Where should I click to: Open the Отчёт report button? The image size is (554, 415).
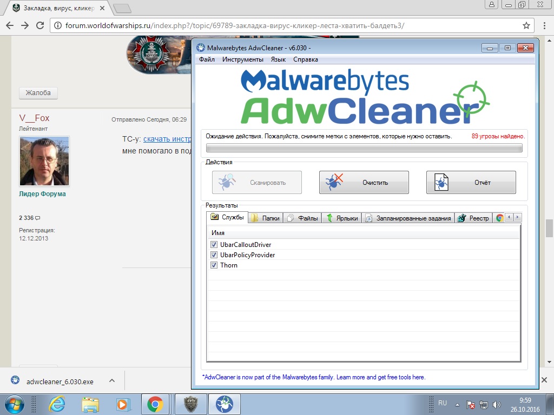[471, 183]
